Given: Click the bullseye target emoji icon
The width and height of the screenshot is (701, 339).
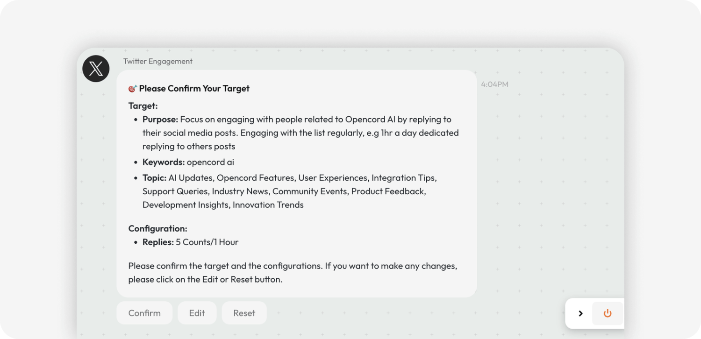Looking at the screenshot, I should (133, 88).
